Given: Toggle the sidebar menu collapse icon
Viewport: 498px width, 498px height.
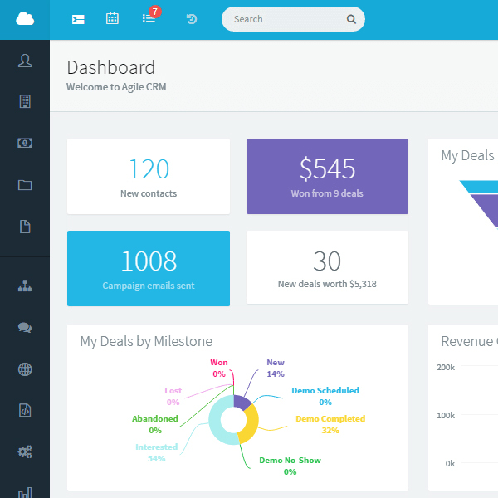Looking at the screenshot, I should click(x=78, y=20).
